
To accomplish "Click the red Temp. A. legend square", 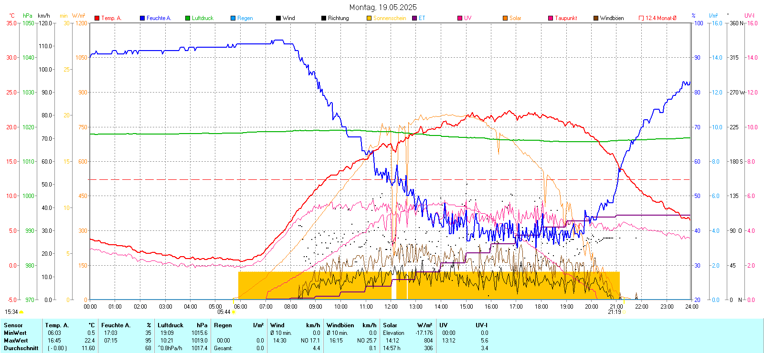I will (97, 18).
